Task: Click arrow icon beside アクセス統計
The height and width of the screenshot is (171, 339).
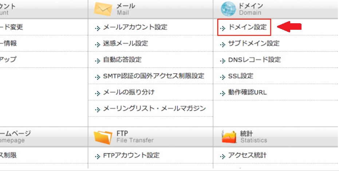Action: tap(223, 156)
